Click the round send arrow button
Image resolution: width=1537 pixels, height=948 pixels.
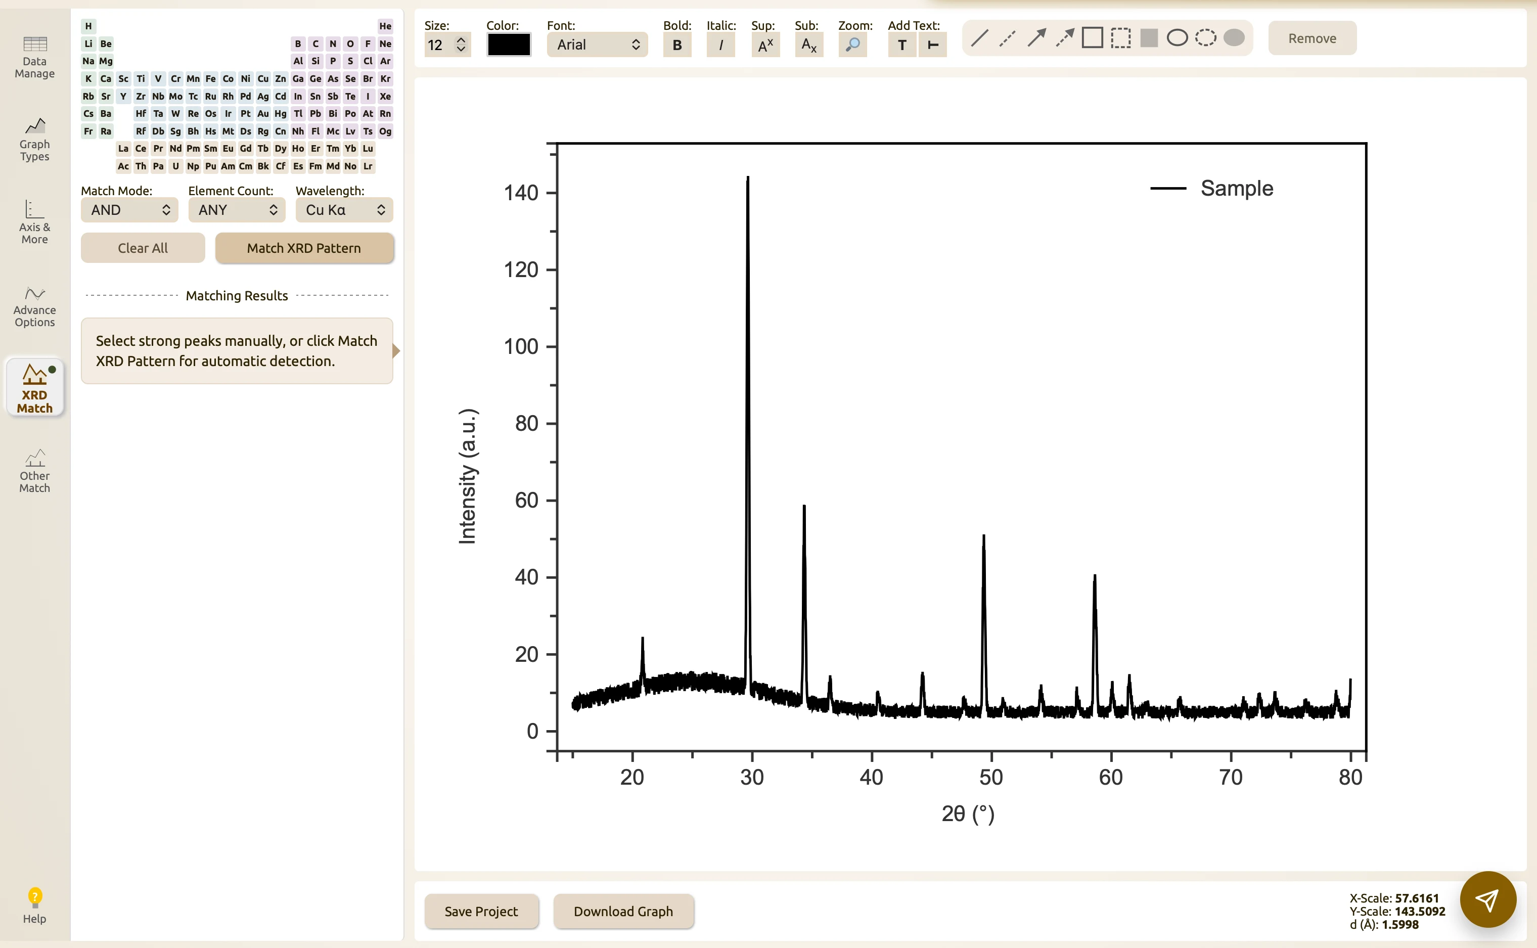click(1487, 900)
